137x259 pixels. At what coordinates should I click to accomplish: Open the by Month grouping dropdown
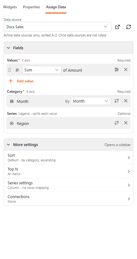91,101
